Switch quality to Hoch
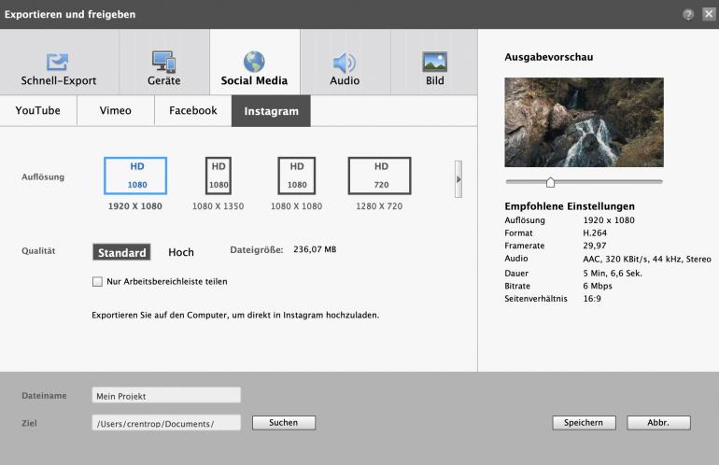The width and height of the screenshot is (719, 465). click(181, 252)
